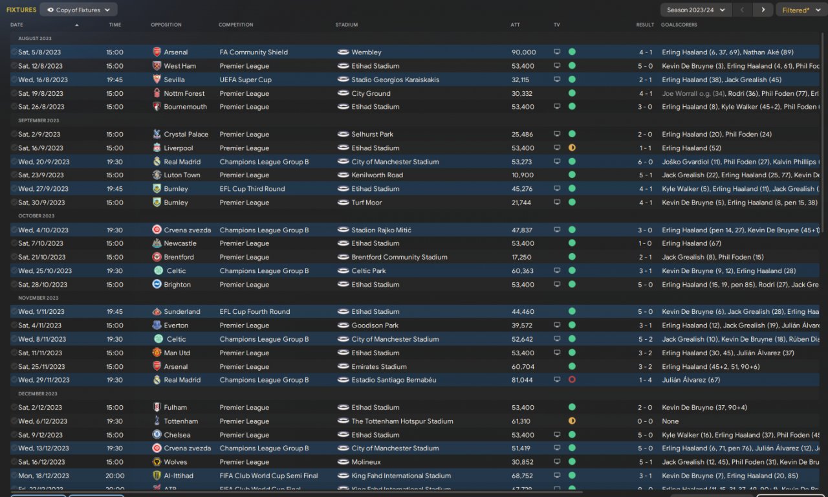This screenshot has width=828, height=497.
Task: Select the Newcastle club badge
Action: (157, 243)
